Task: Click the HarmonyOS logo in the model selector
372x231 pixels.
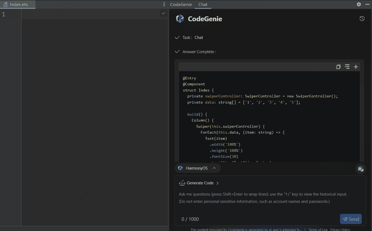Action: coord(180,168)
